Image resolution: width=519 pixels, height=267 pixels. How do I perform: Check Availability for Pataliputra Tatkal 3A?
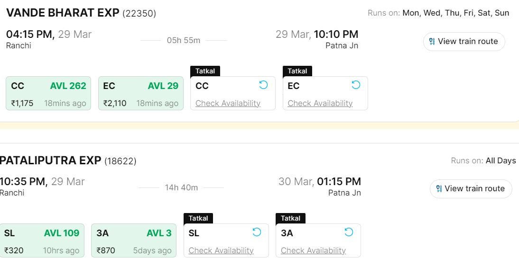pyautogui.click(x=313, y=250)
